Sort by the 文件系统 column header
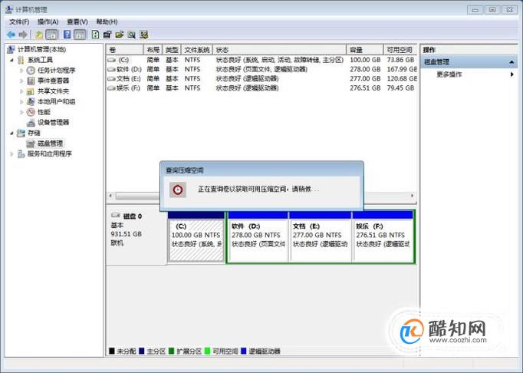This screenshot has height=373, width=523. 197,50
